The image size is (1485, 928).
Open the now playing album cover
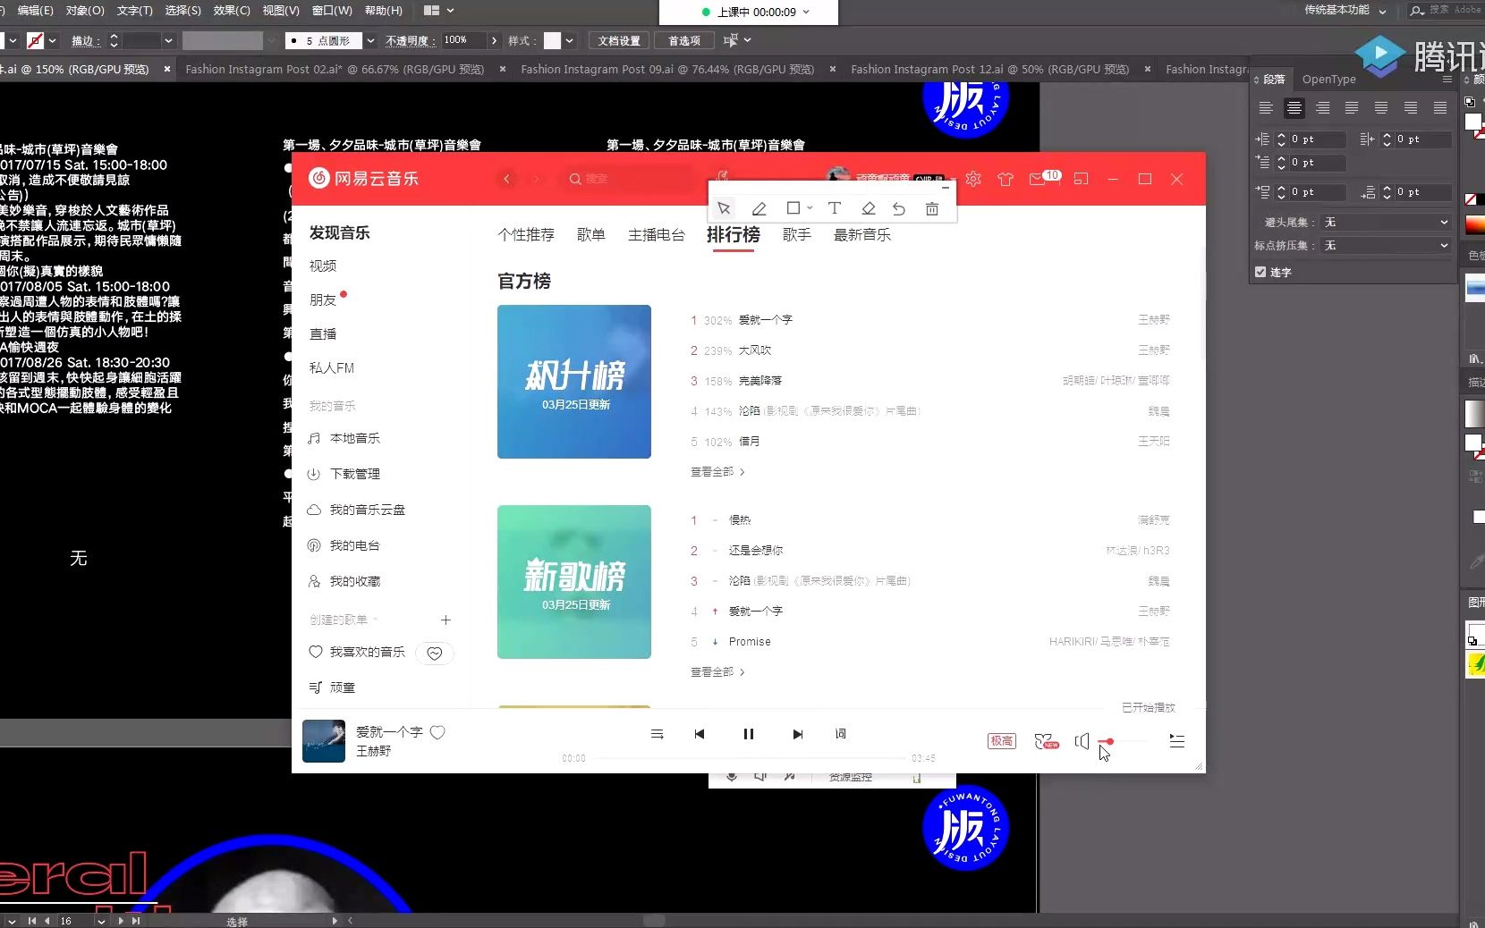pyautogui.click(x=324, y=741)
